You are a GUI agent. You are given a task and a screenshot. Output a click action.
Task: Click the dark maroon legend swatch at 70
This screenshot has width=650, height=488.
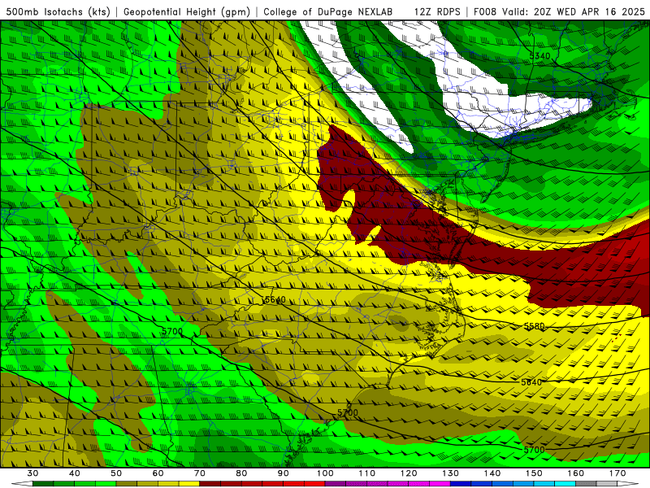(210, 484)
